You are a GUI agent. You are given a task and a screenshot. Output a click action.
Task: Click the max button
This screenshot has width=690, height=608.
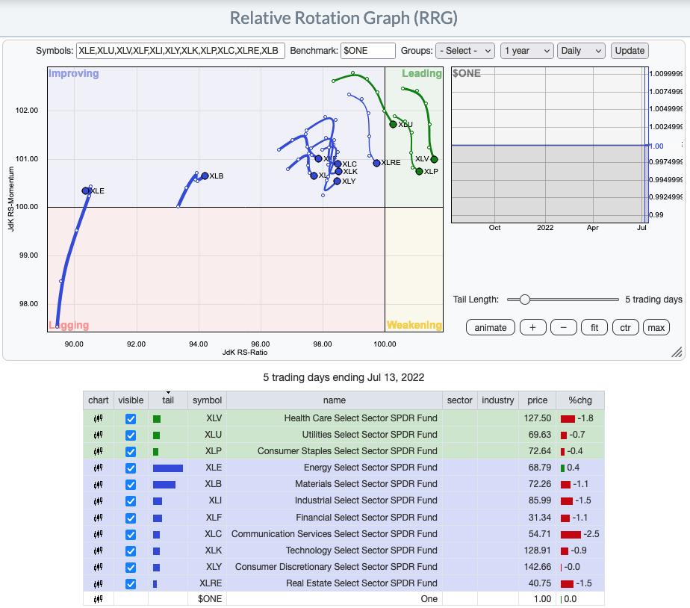[x=656, y=328]
